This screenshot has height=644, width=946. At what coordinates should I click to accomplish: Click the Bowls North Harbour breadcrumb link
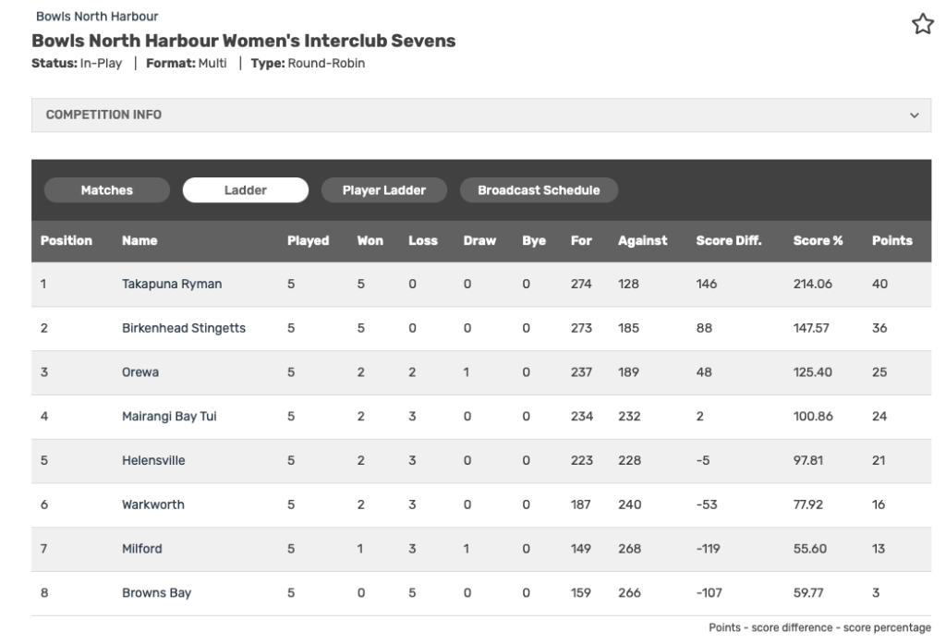point(97,17)
